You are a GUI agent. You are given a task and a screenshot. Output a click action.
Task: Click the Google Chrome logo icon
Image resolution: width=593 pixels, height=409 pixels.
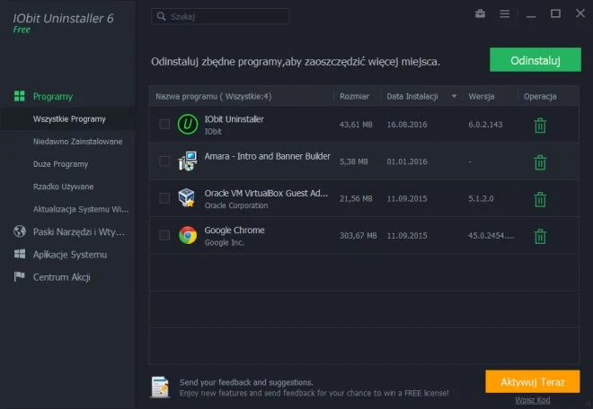(188, 235)
